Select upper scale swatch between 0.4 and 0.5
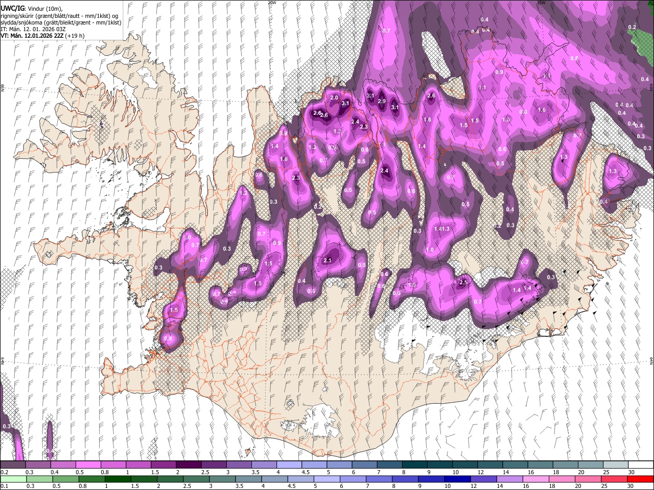This screenshot has height=490, width=654. [63, 465]
